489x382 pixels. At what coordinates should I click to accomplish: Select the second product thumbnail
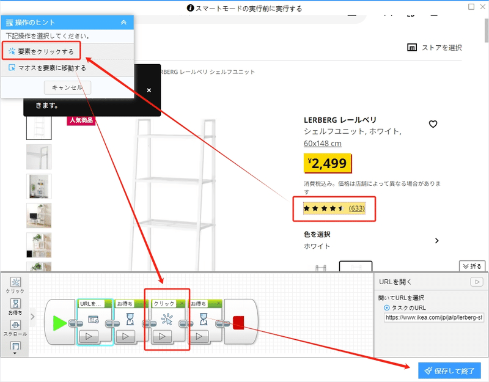tap(39, 157)
